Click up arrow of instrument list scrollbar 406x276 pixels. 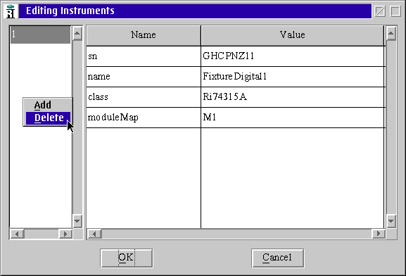point(77,34)
